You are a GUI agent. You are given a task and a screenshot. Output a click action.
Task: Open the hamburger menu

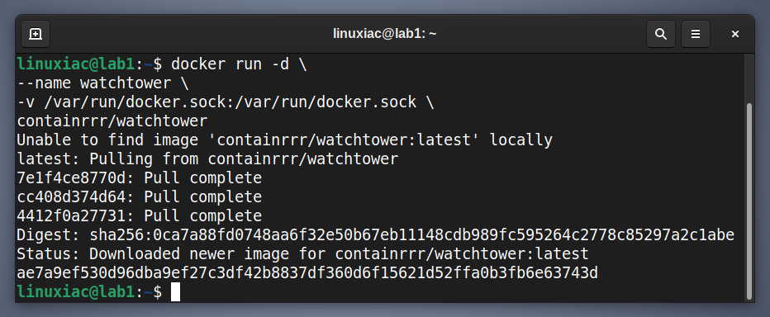(696, 34)
